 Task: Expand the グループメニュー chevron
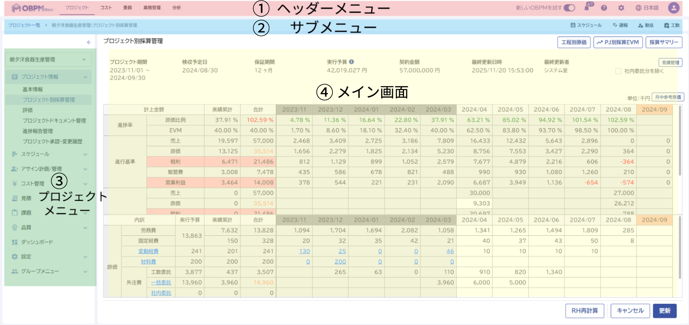[x=85, y=271]
